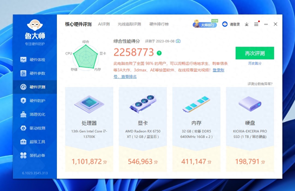This screenshot has height=191, width=295.
Task: Open 超级工具 in the sidebar
Action: 35,142
